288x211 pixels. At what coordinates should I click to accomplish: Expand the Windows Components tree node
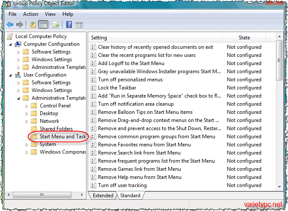coord(27,152)
